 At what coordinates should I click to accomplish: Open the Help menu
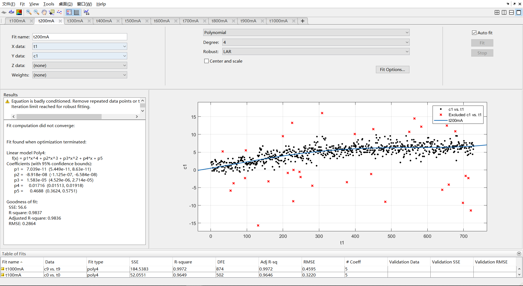tap(101, 4)
